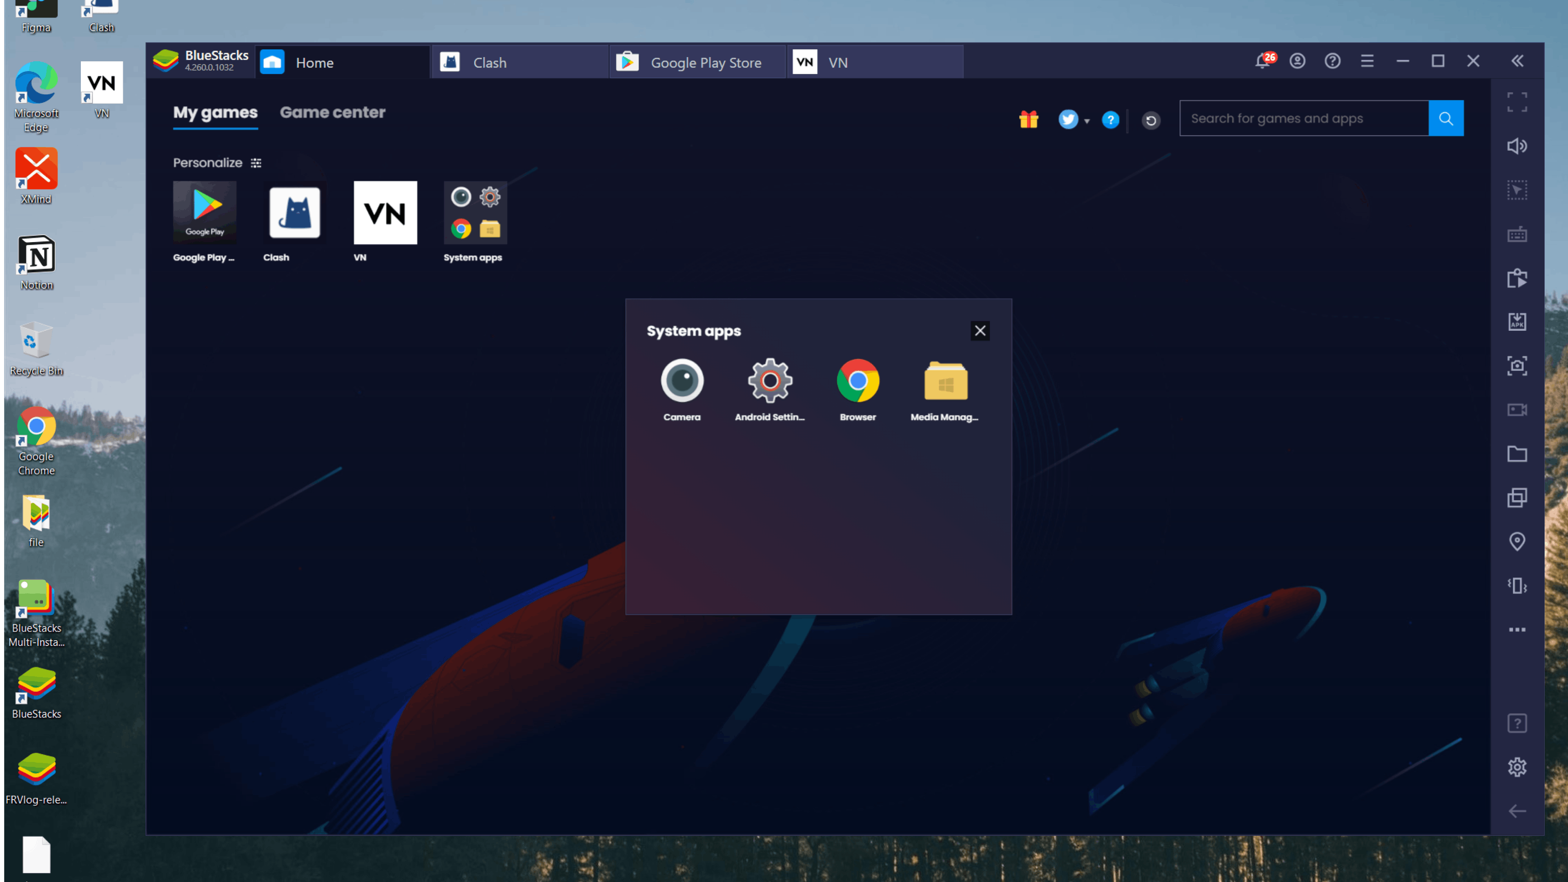Open the sidebar help question box
The image size is (1568, 882).
[x=1517, y=723]
